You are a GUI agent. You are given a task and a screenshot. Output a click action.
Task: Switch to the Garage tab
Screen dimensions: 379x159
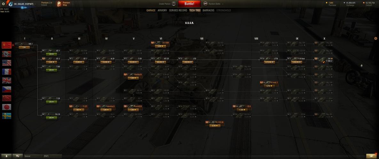151,10
